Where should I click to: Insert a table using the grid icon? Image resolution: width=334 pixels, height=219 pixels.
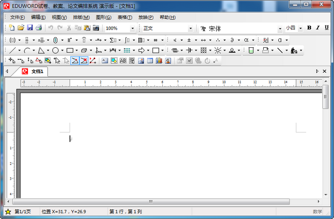click(x=150, y=61)
